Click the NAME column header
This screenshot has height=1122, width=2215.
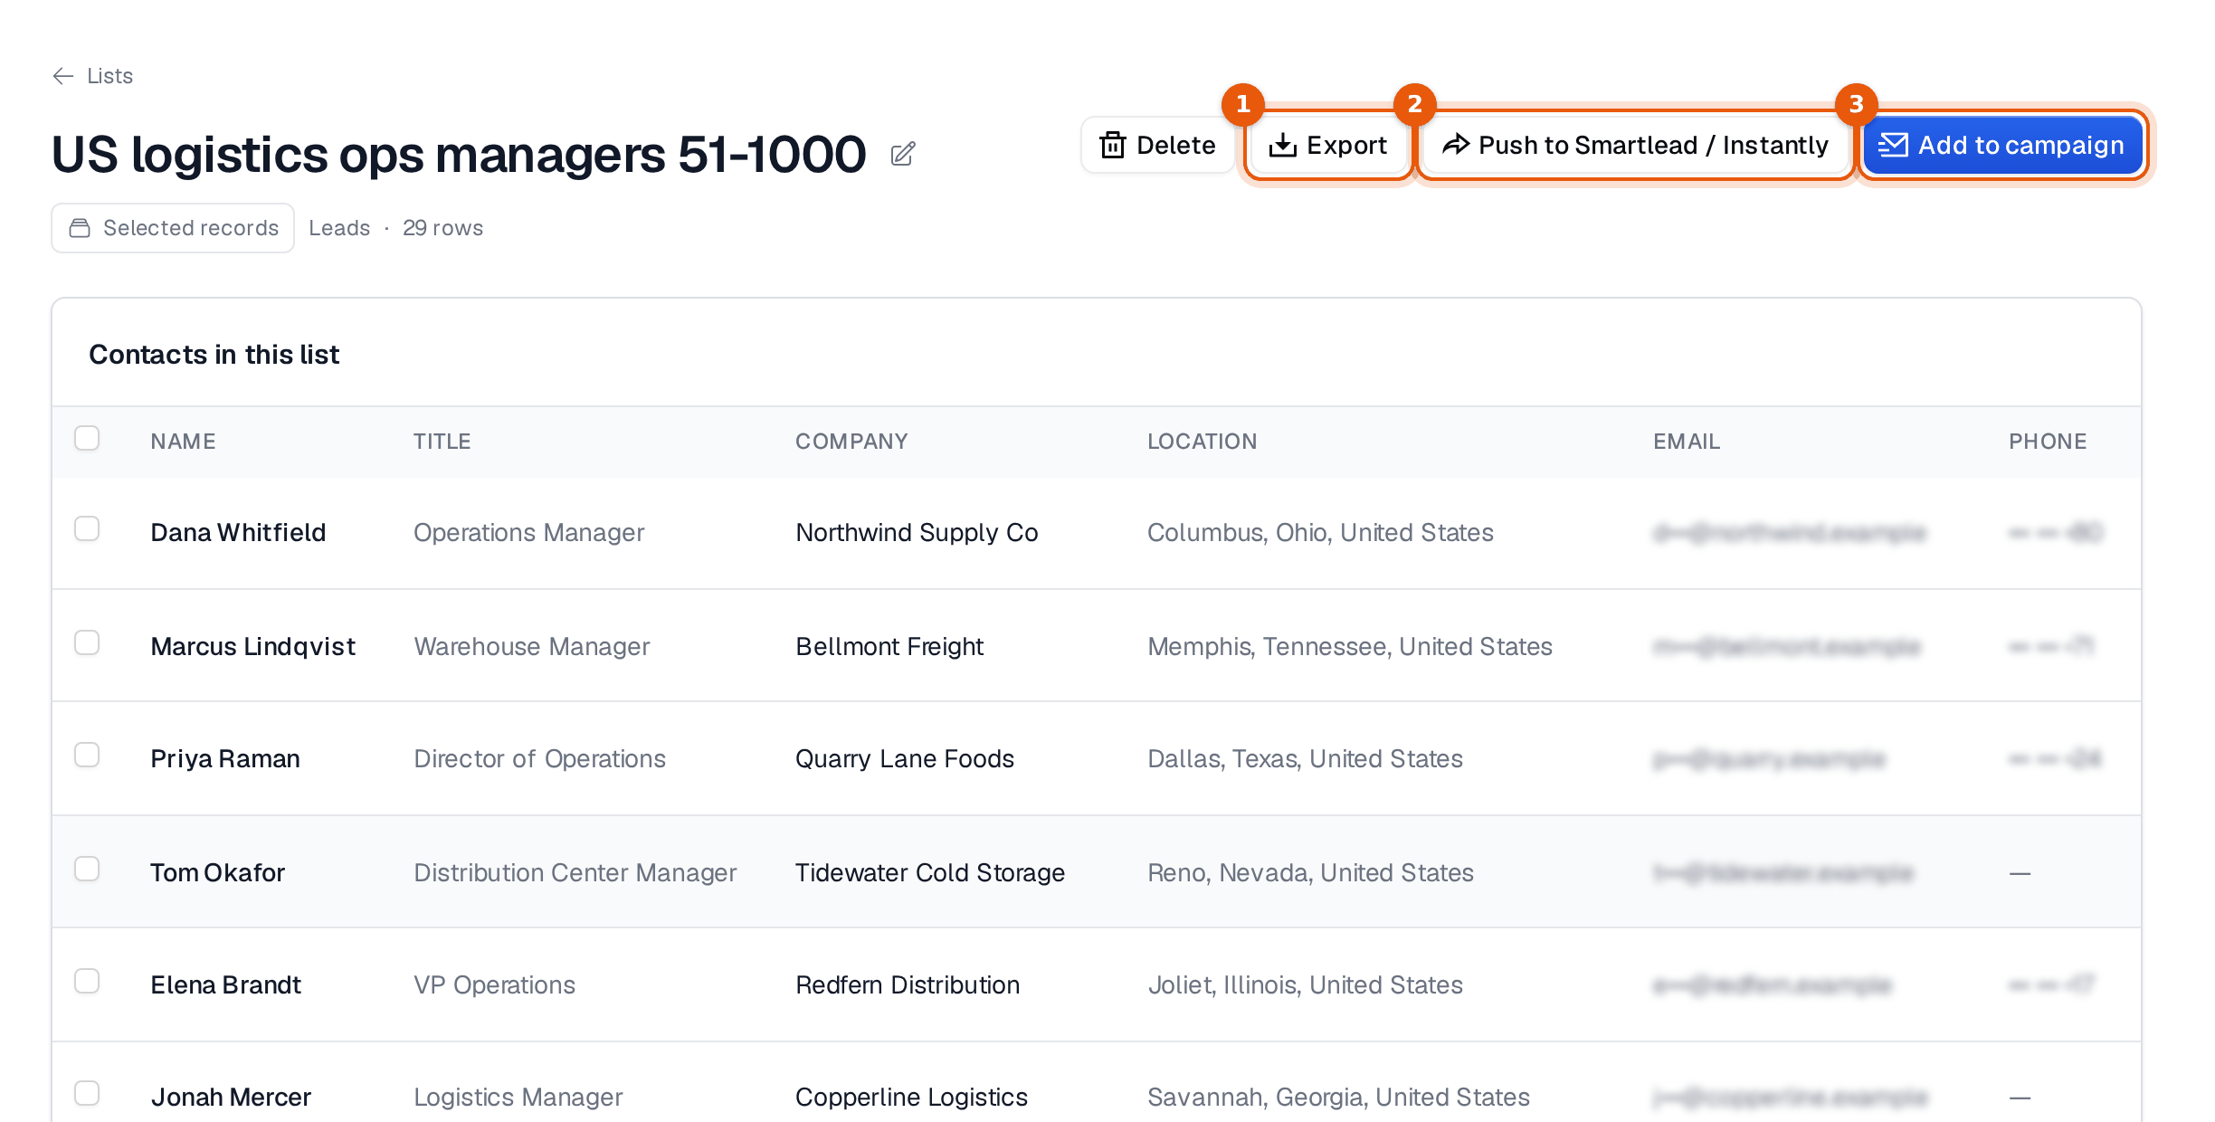184,442
